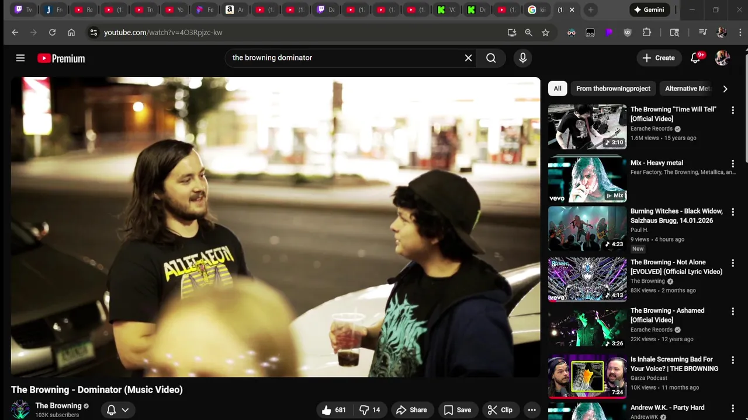Viewport: 748px width, 420px height.
Task: Open Is Inhale Screaming Bad video title
Action: (x=674, y=364)
